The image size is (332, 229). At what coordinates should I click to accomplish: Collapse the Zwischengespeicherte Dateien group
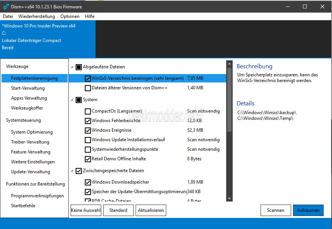(x=72, y=171)
